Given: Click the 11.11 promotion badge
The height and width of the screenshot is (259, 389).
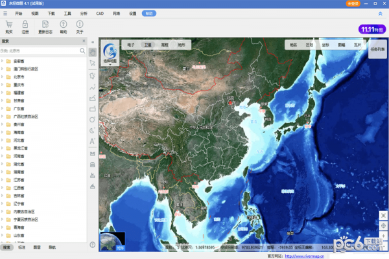Looking at the screenshot, I should coord(372,30).
